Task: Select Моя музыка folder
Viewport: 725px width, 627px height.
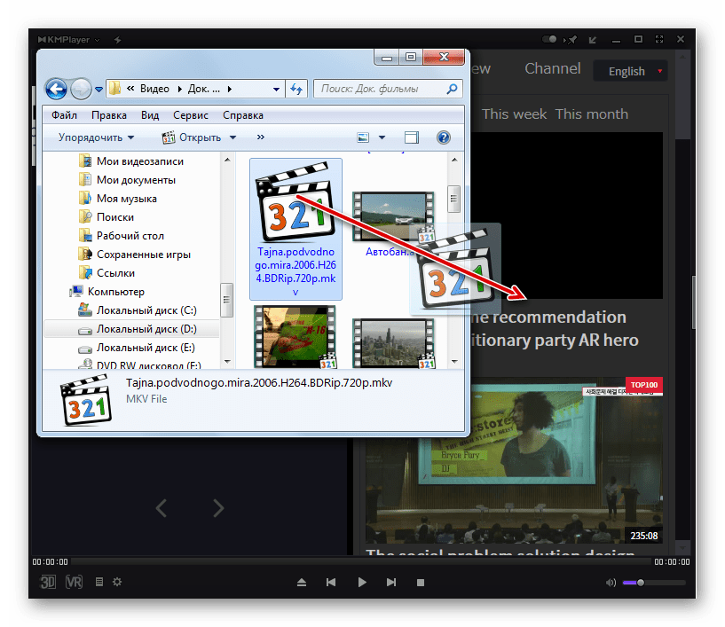Action: click(118, 199)
